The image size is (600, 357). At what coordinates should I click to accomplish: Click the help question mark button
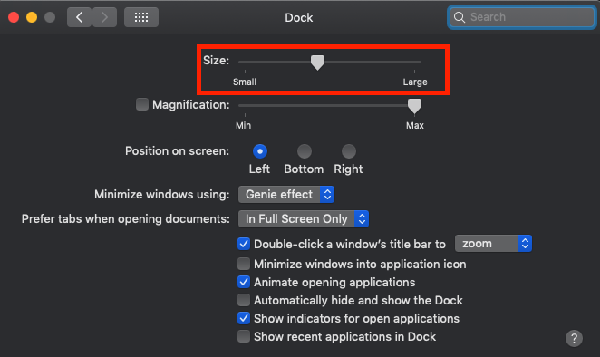(574, 338)
